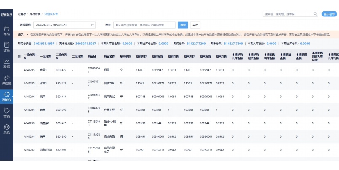Click the 基本单位 column header
The width and height of the screenshot is (339, 170).
pos(125,56)
